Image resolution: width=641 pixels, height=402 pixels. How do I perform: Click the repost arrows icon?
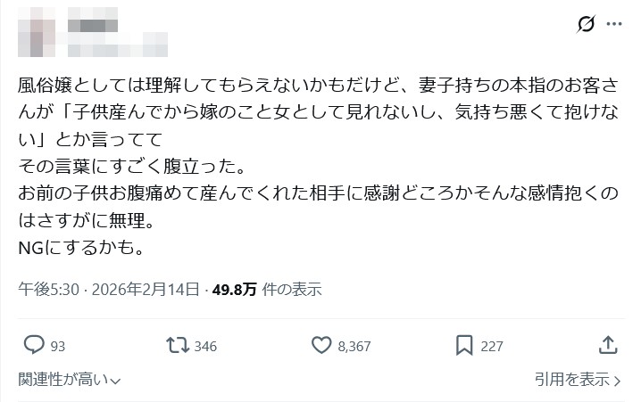click(178, 345)
